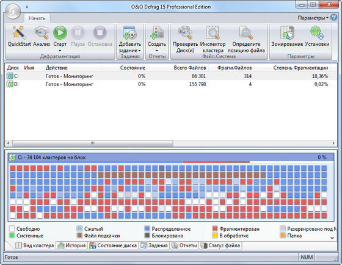Open Проверить Диск(и) disk check
This screenshot has width=342, height=265.
(x=185, y=40)
